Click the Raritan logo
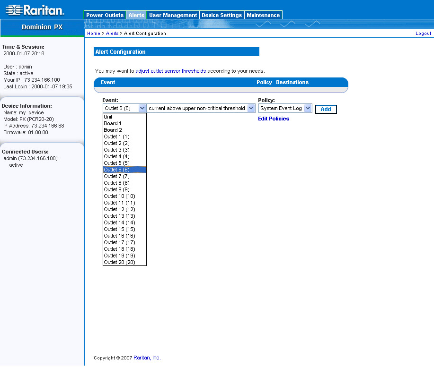This screenshot has width=434, height=367. click(35, 10)
